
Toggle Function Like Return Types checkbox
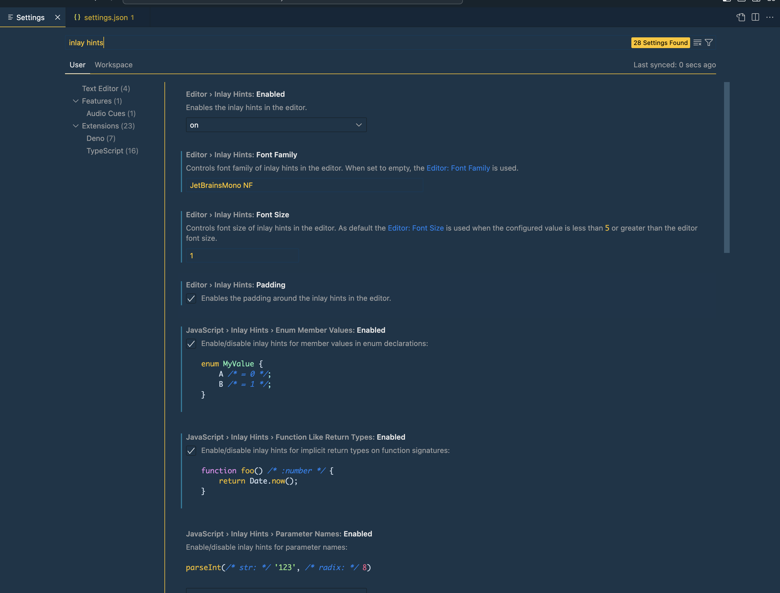[191, 451]
